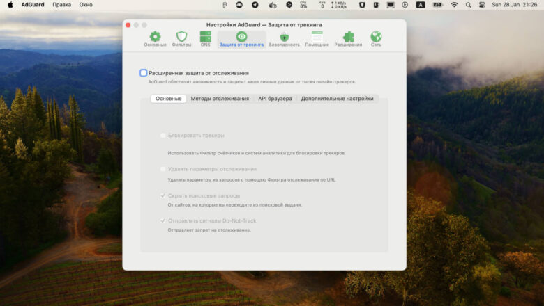The width and height of the screenshot is (544, 306).
Task: Enable Расширенная защита от отслеживания checkbox
Action: (x=143, y=73)
